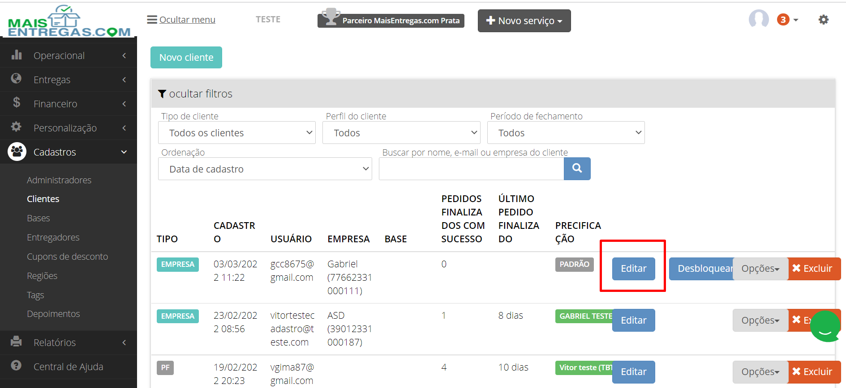Click the Personalização gear icon
Screen dimensions: 846x388
point(16,127)
